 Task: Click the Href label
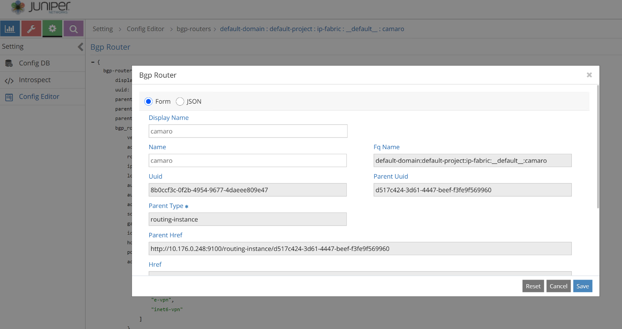[x=155, y=265]
